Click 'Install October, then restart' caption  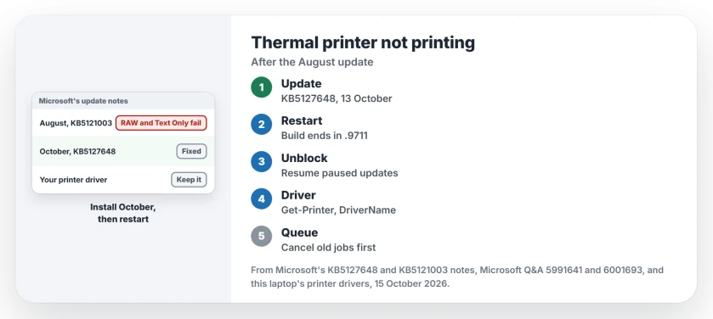123,213
